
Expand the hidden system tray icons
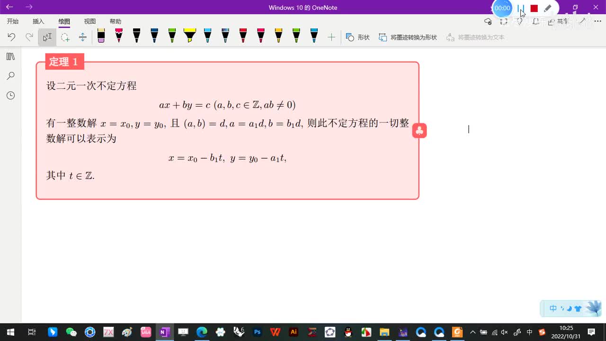(472, 332)
